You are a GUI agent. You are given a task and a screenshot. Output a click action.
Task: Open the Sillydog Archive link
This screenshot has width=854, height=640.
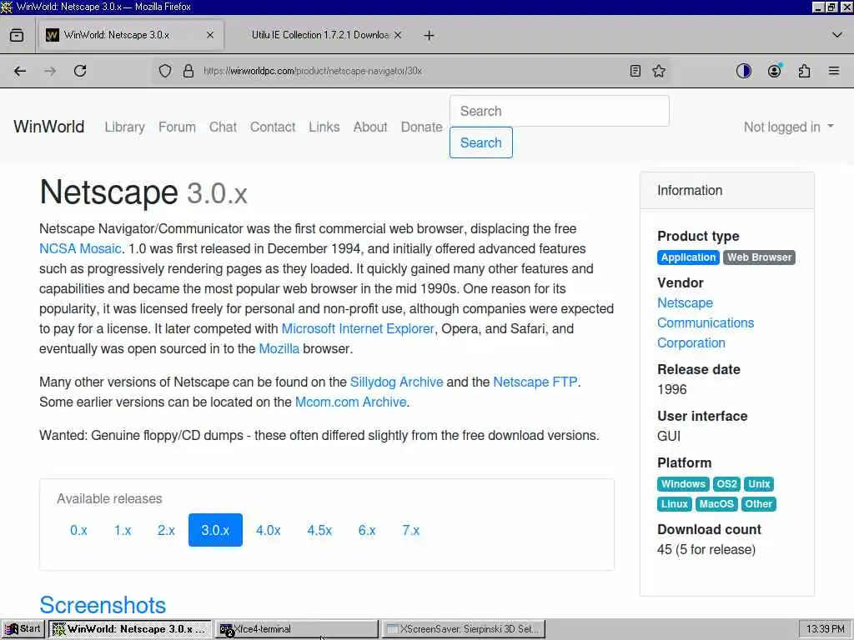click(x=396, y=382)
